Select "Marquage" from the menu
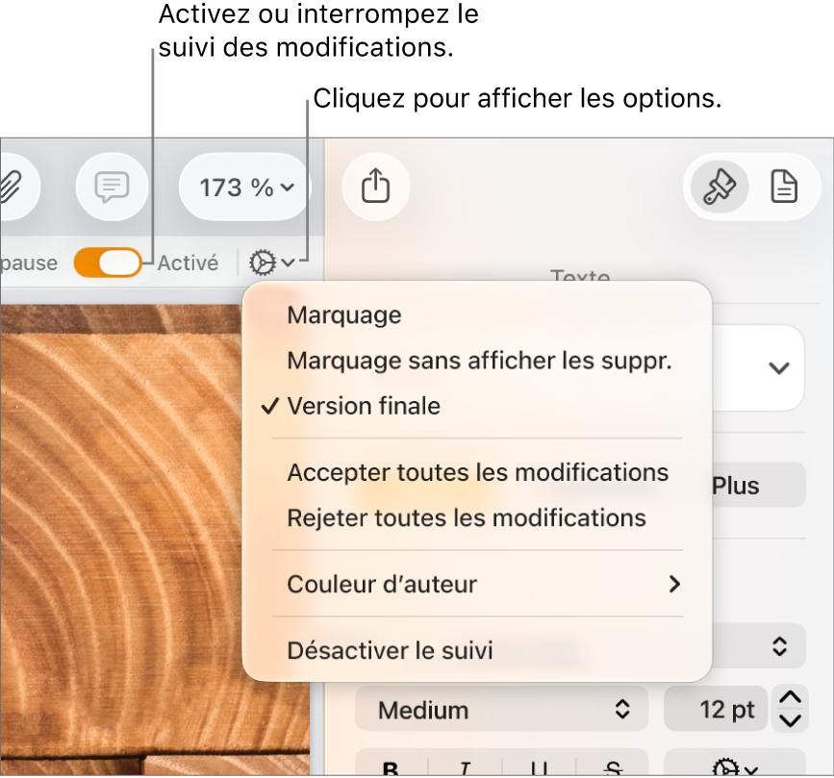 (343, 314)
